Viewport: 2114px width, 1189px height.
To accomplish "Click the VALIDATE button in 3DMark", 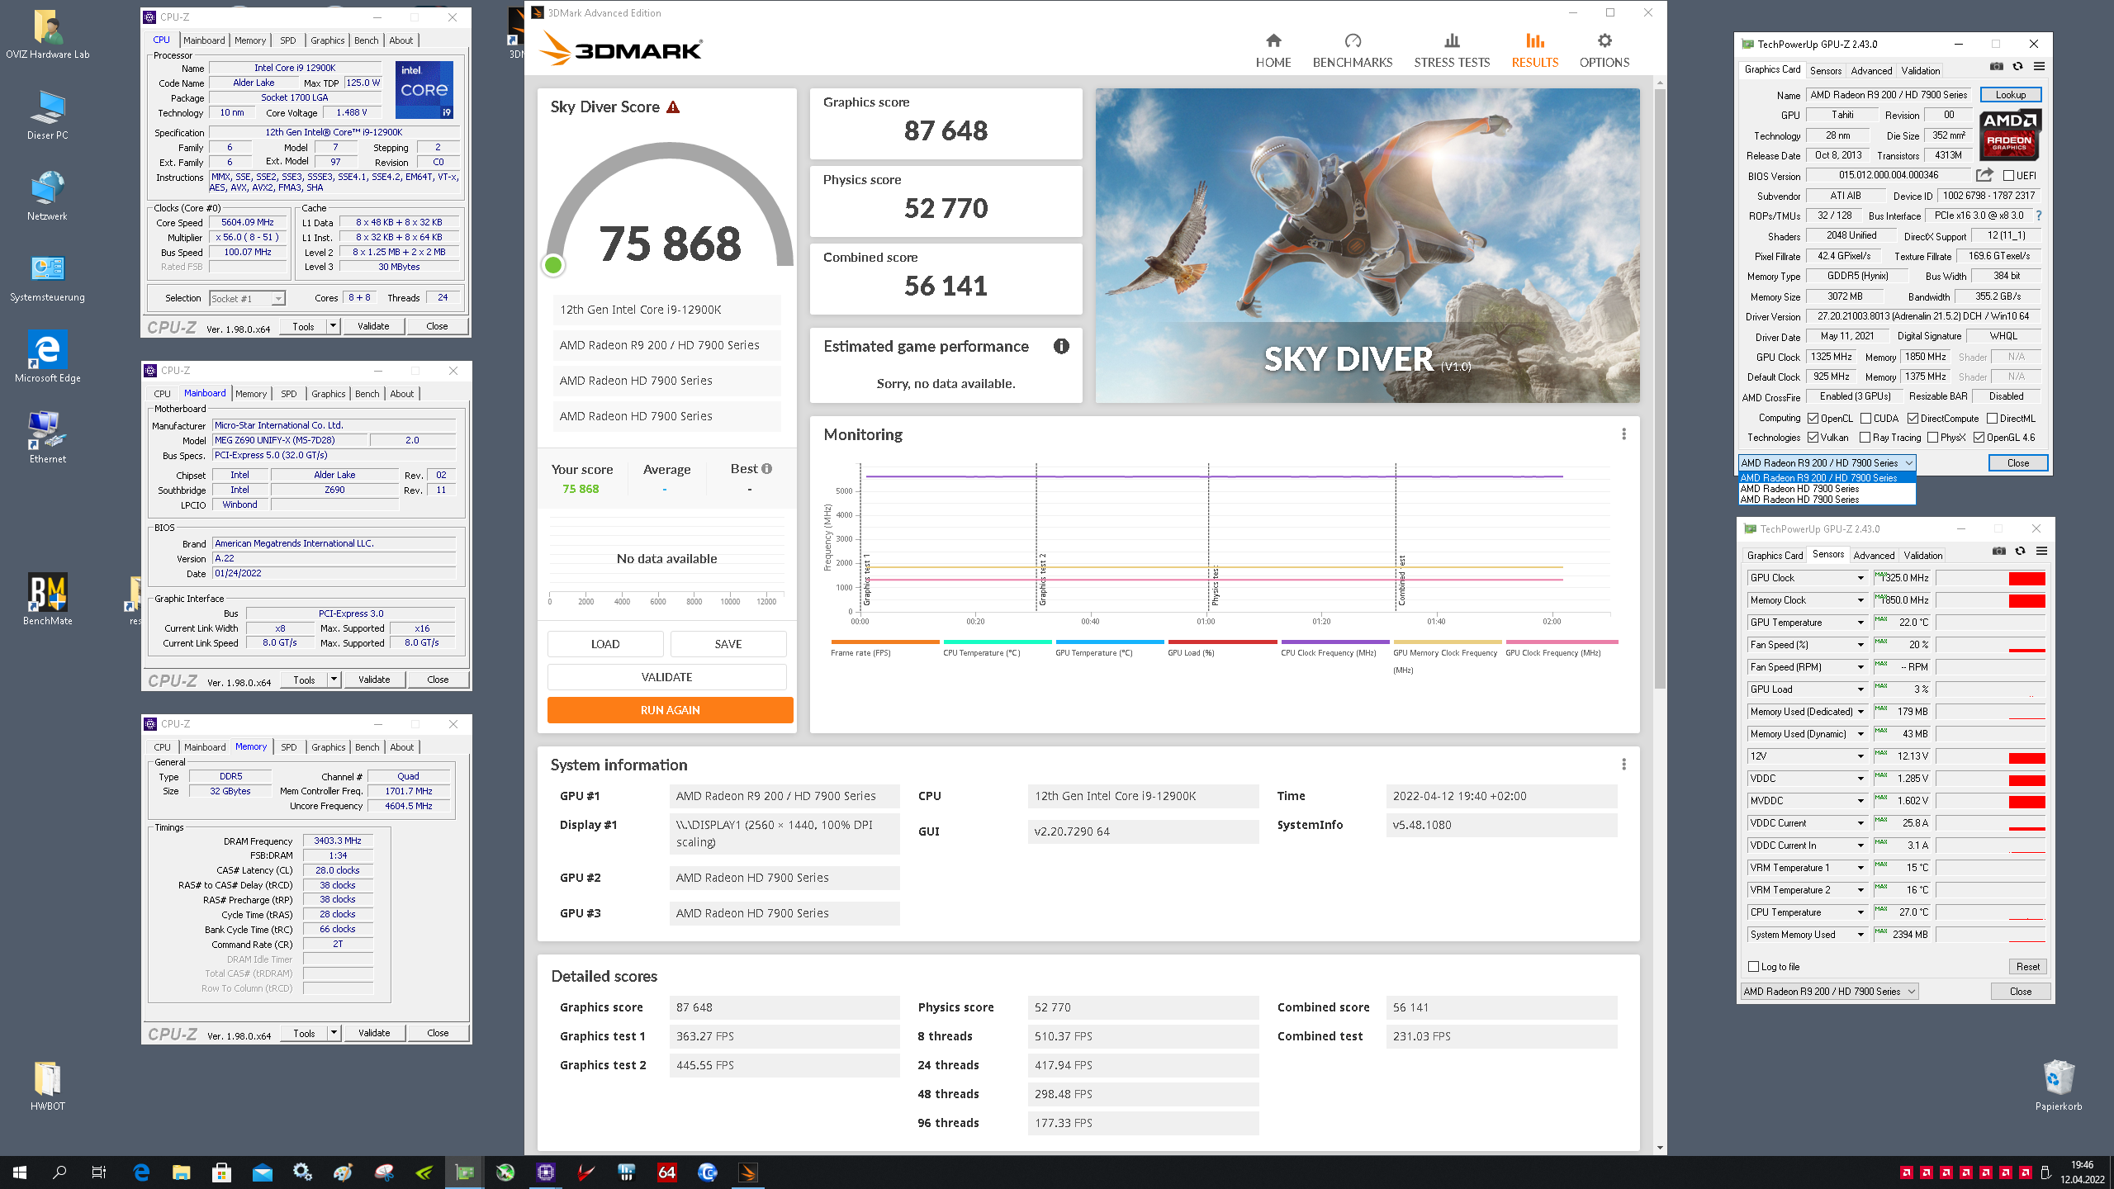I will point(666,677).
